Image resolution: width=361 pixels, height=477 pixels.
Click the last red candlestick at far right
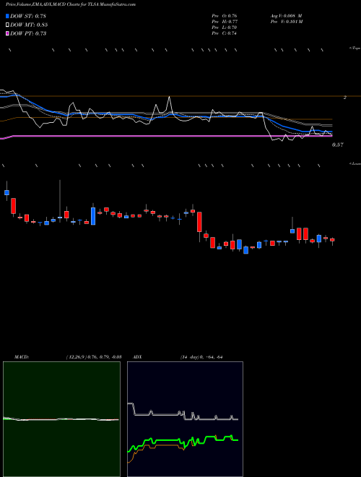[332, 240]
